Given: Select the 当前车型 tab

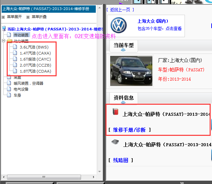Looking at the screenshot, I should [x=124, y=46].
